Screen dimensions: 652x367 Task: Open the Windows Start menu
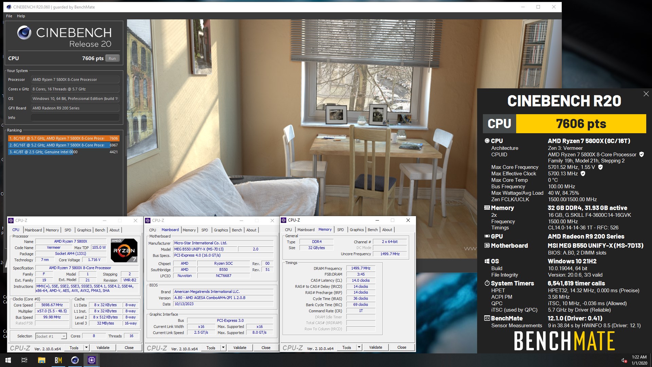(x=8, y=360)
